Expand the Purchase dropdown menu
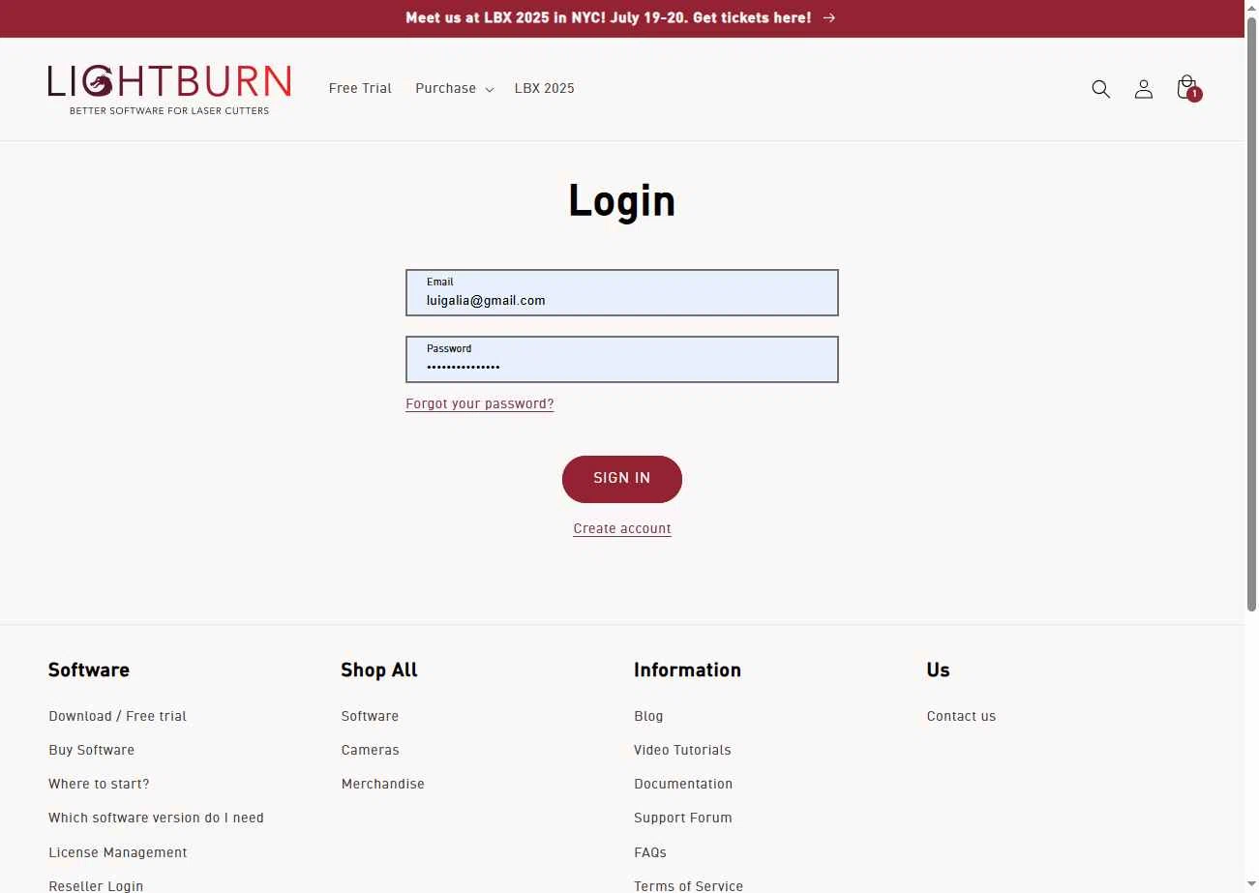 [454, 88]
